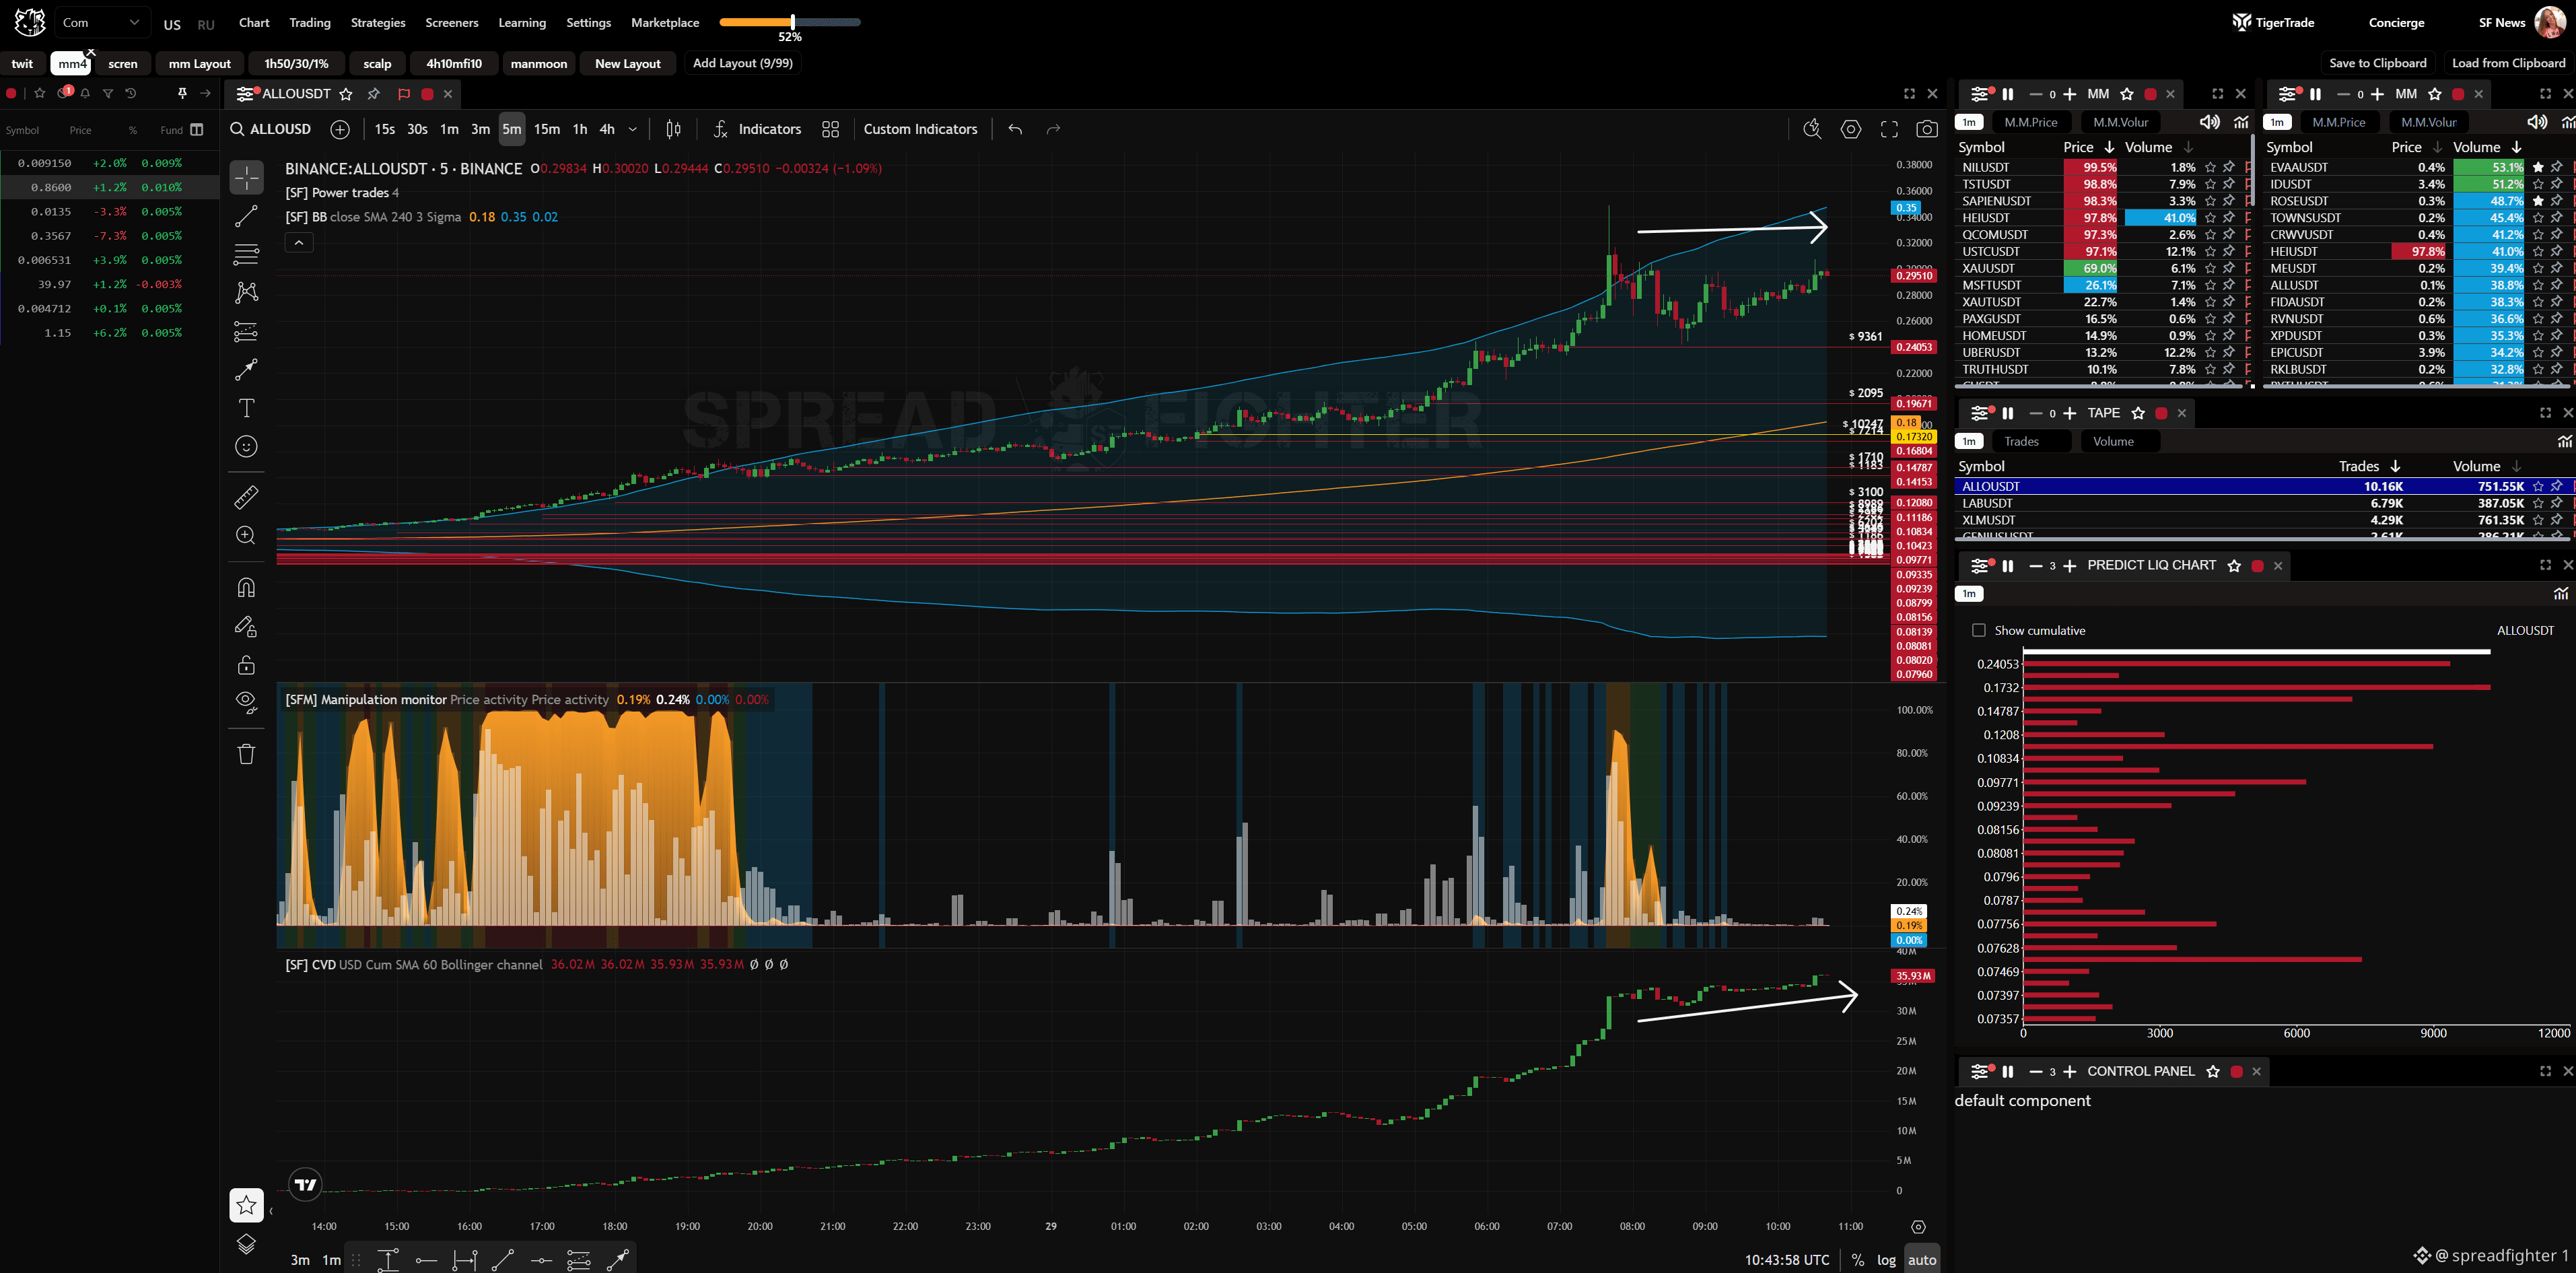2576x1273 pixels.
Task: Hide all drawings with the eye icon
Action: coord(246,702)
